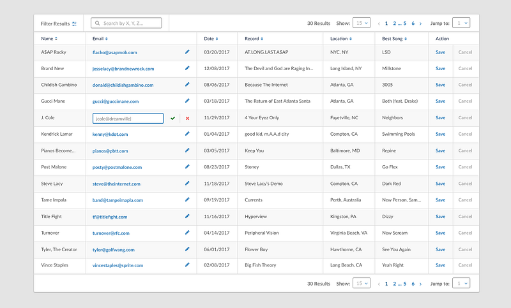The image size is (511, 308).
Task: Edit email pencil for Gucci Mane
Action: 187,101
